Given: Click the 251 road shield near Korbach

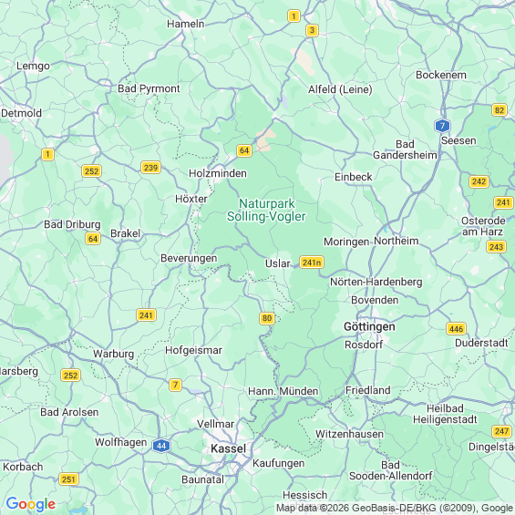Looking at the screenshot, I should click(68, 479).
